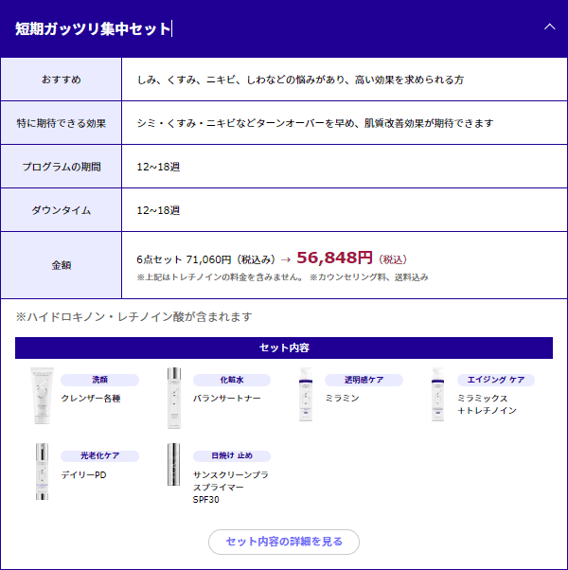Click the クレンザー各種 product name
This screenshot has height=570, width=568.
91,399
